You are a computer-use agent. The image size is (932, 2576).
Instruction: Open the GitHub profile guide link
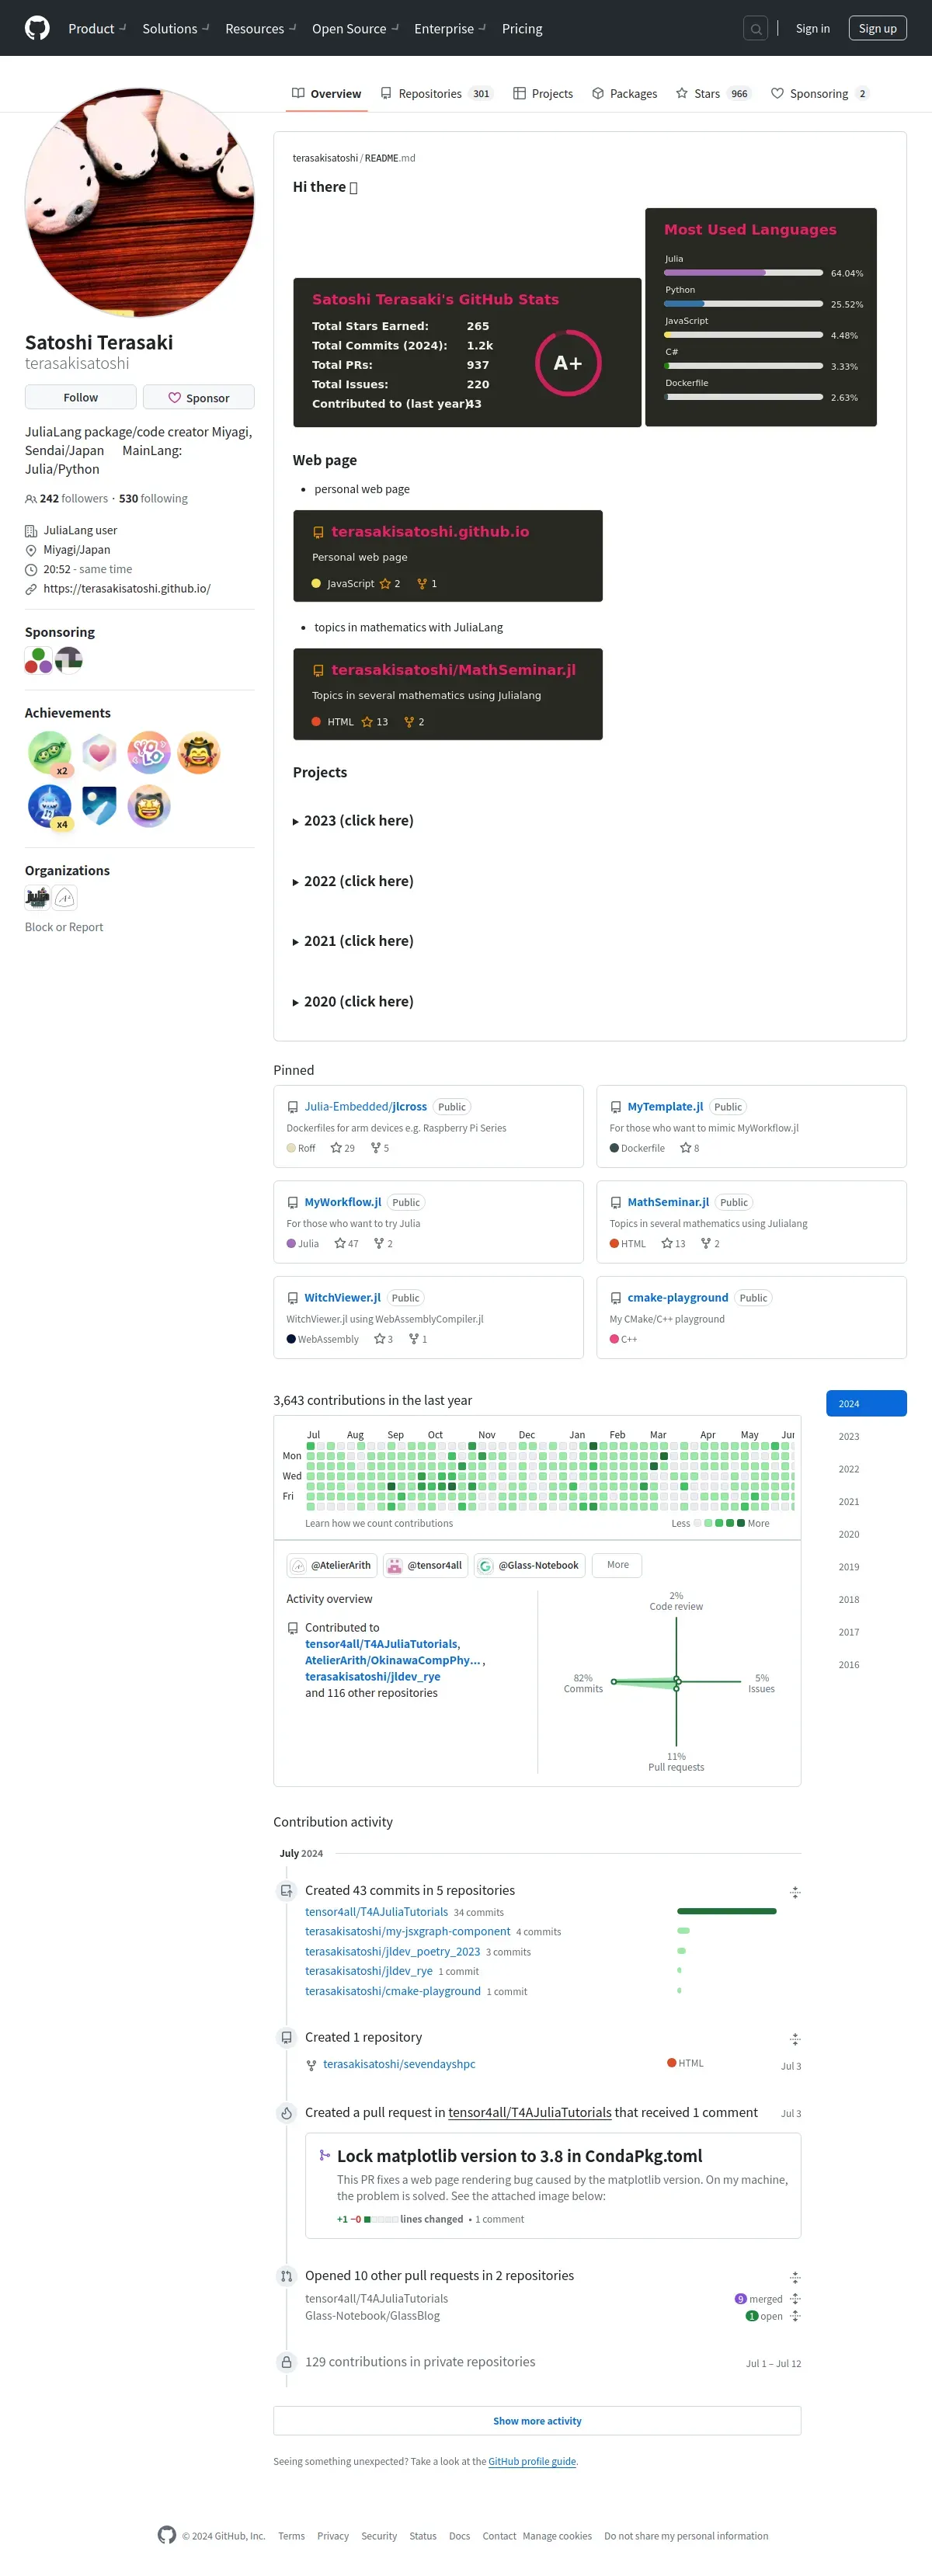(x=532, y=2461)
